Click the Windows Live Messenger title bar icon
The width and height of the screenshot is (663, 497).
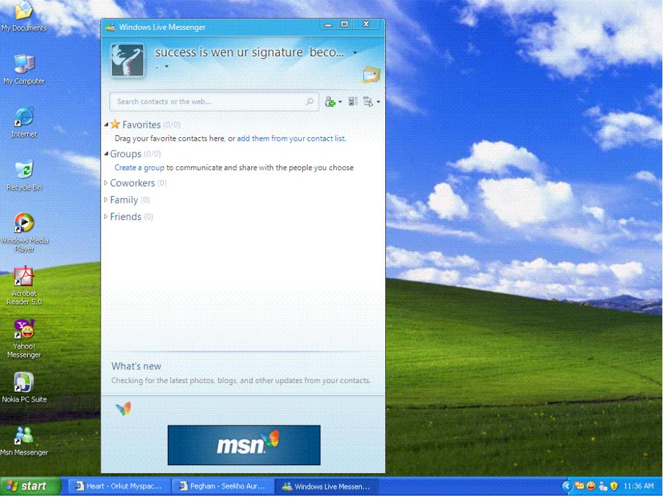[110, 27]
